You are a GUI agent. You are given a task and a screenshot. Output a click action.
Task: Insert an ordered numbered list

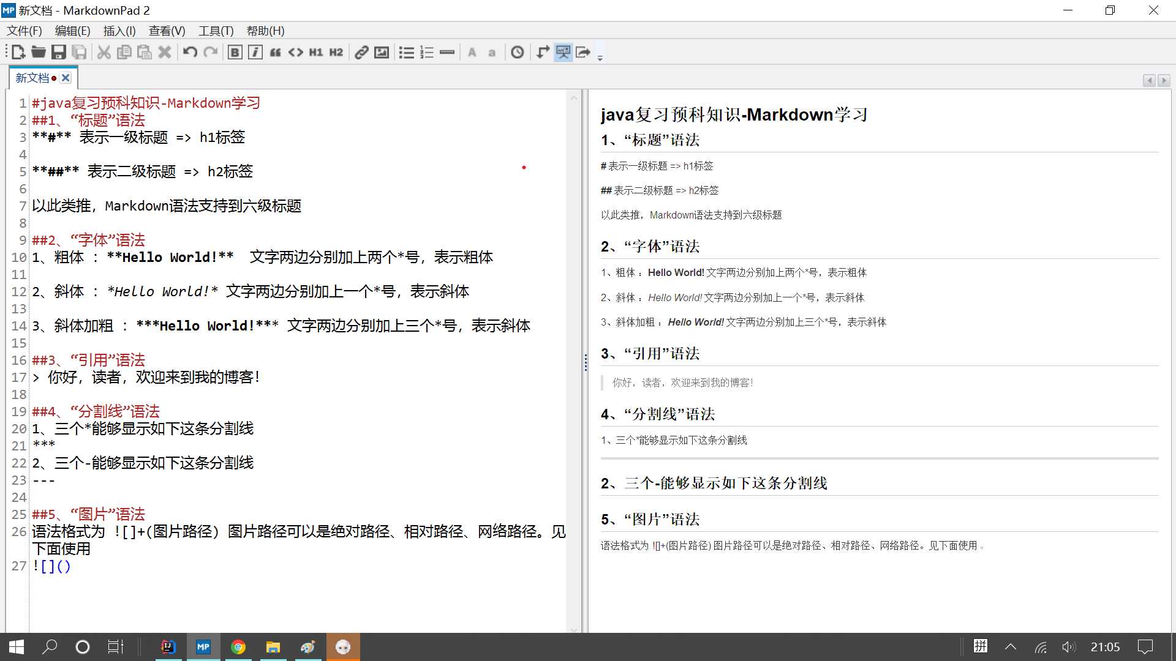[x=427, y=53]
